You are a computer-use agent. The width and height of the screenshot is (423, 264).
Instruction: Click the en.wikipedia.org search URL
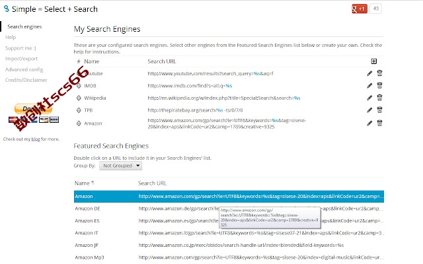click(224, 98)
